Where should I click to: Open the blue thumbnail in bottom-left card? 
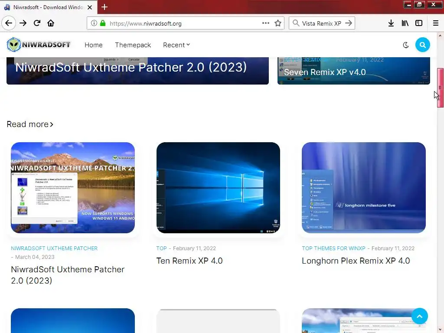[x=73, y=320]
